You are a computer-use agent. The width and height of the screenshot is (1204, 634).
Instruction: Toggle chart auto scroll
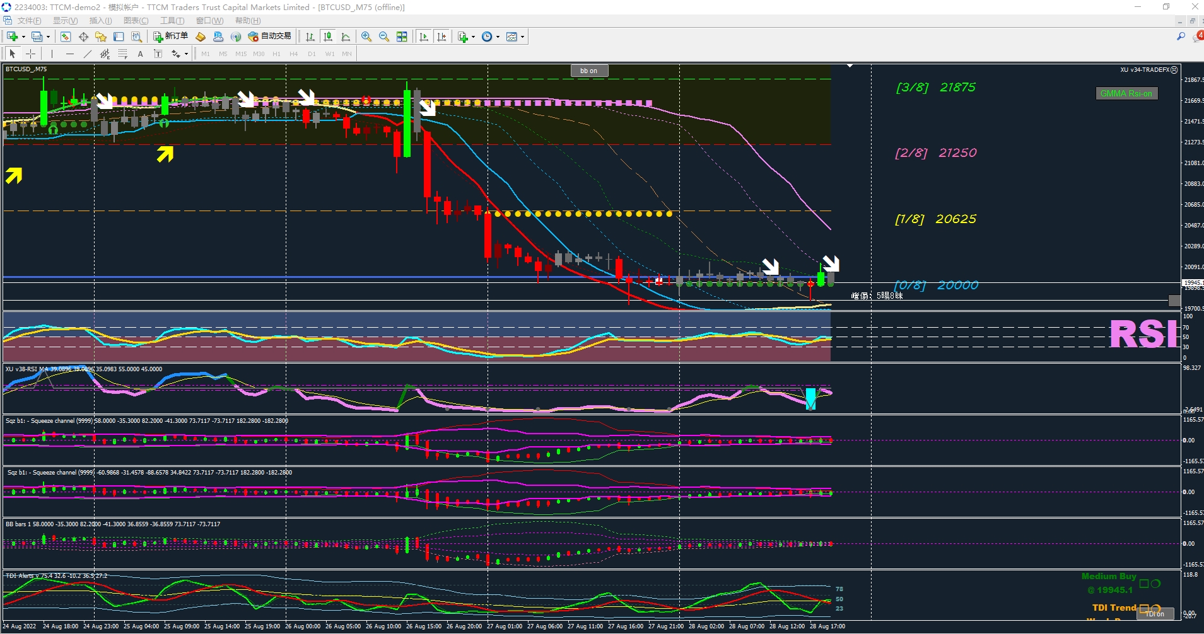[x=424, y=37]
